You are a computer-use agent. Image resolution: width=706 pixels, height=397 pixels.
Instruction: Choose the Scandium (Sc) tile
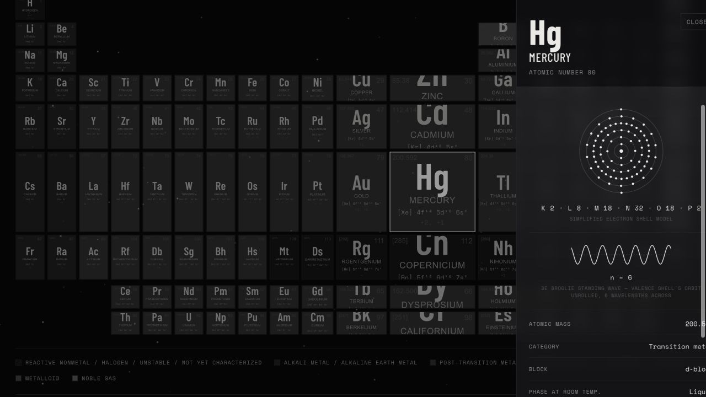point(93,88)
